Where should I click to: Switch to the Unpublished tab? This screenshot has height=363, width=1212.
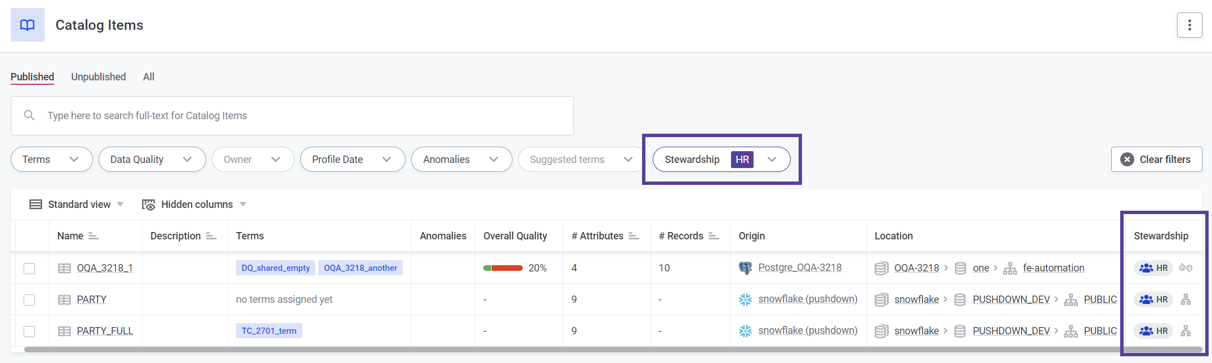pos(99,77)
